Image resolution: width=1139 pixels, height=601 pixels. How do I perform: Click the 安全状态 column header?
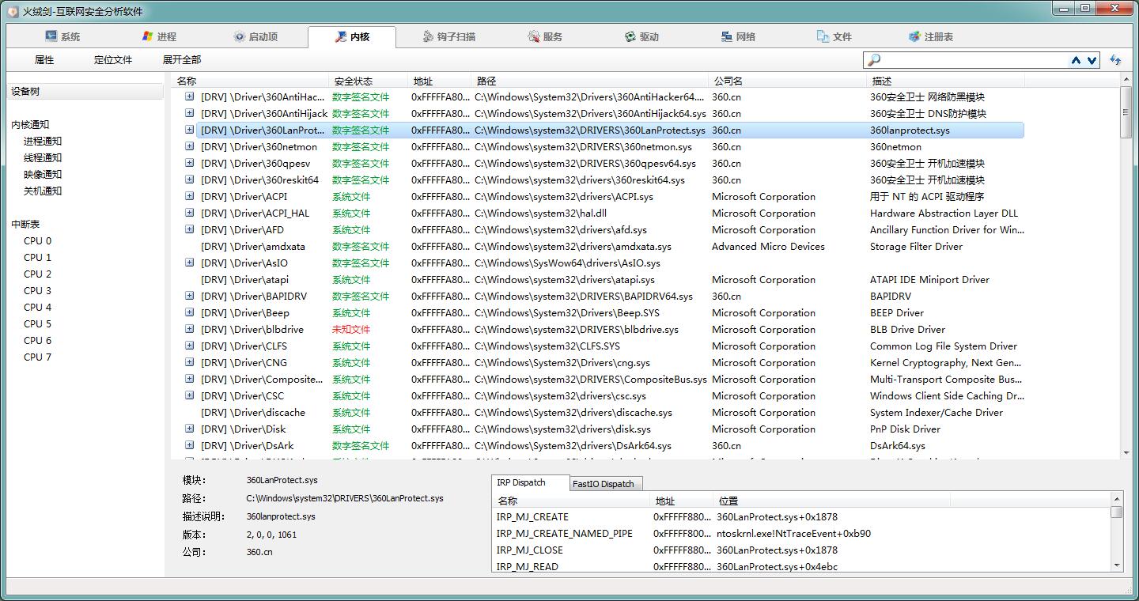(x=353, y=81)
